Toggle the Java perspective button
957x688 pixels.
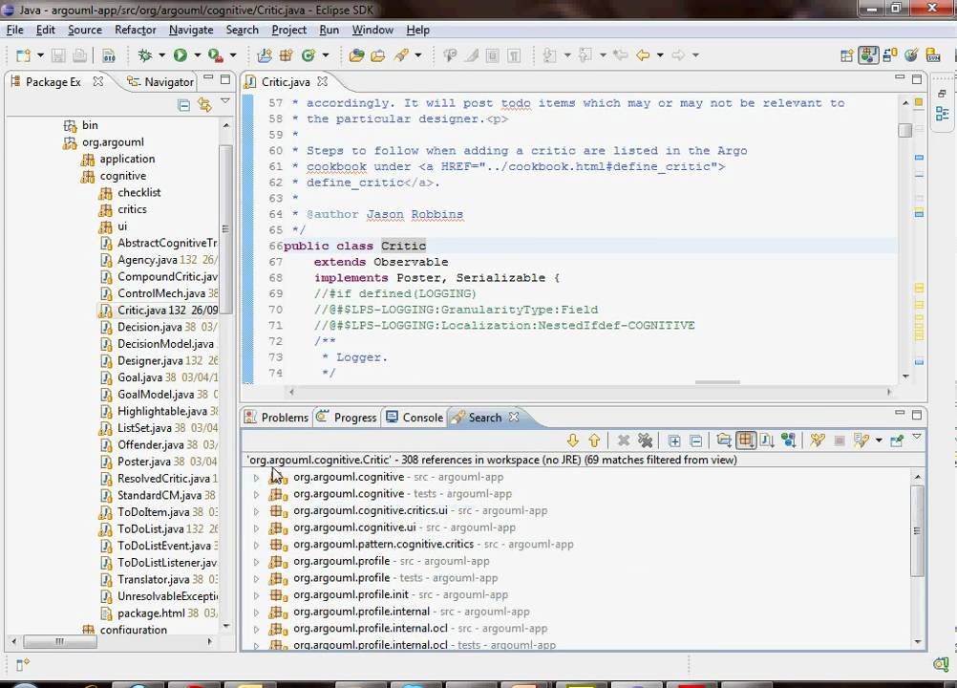click(868, 55)
